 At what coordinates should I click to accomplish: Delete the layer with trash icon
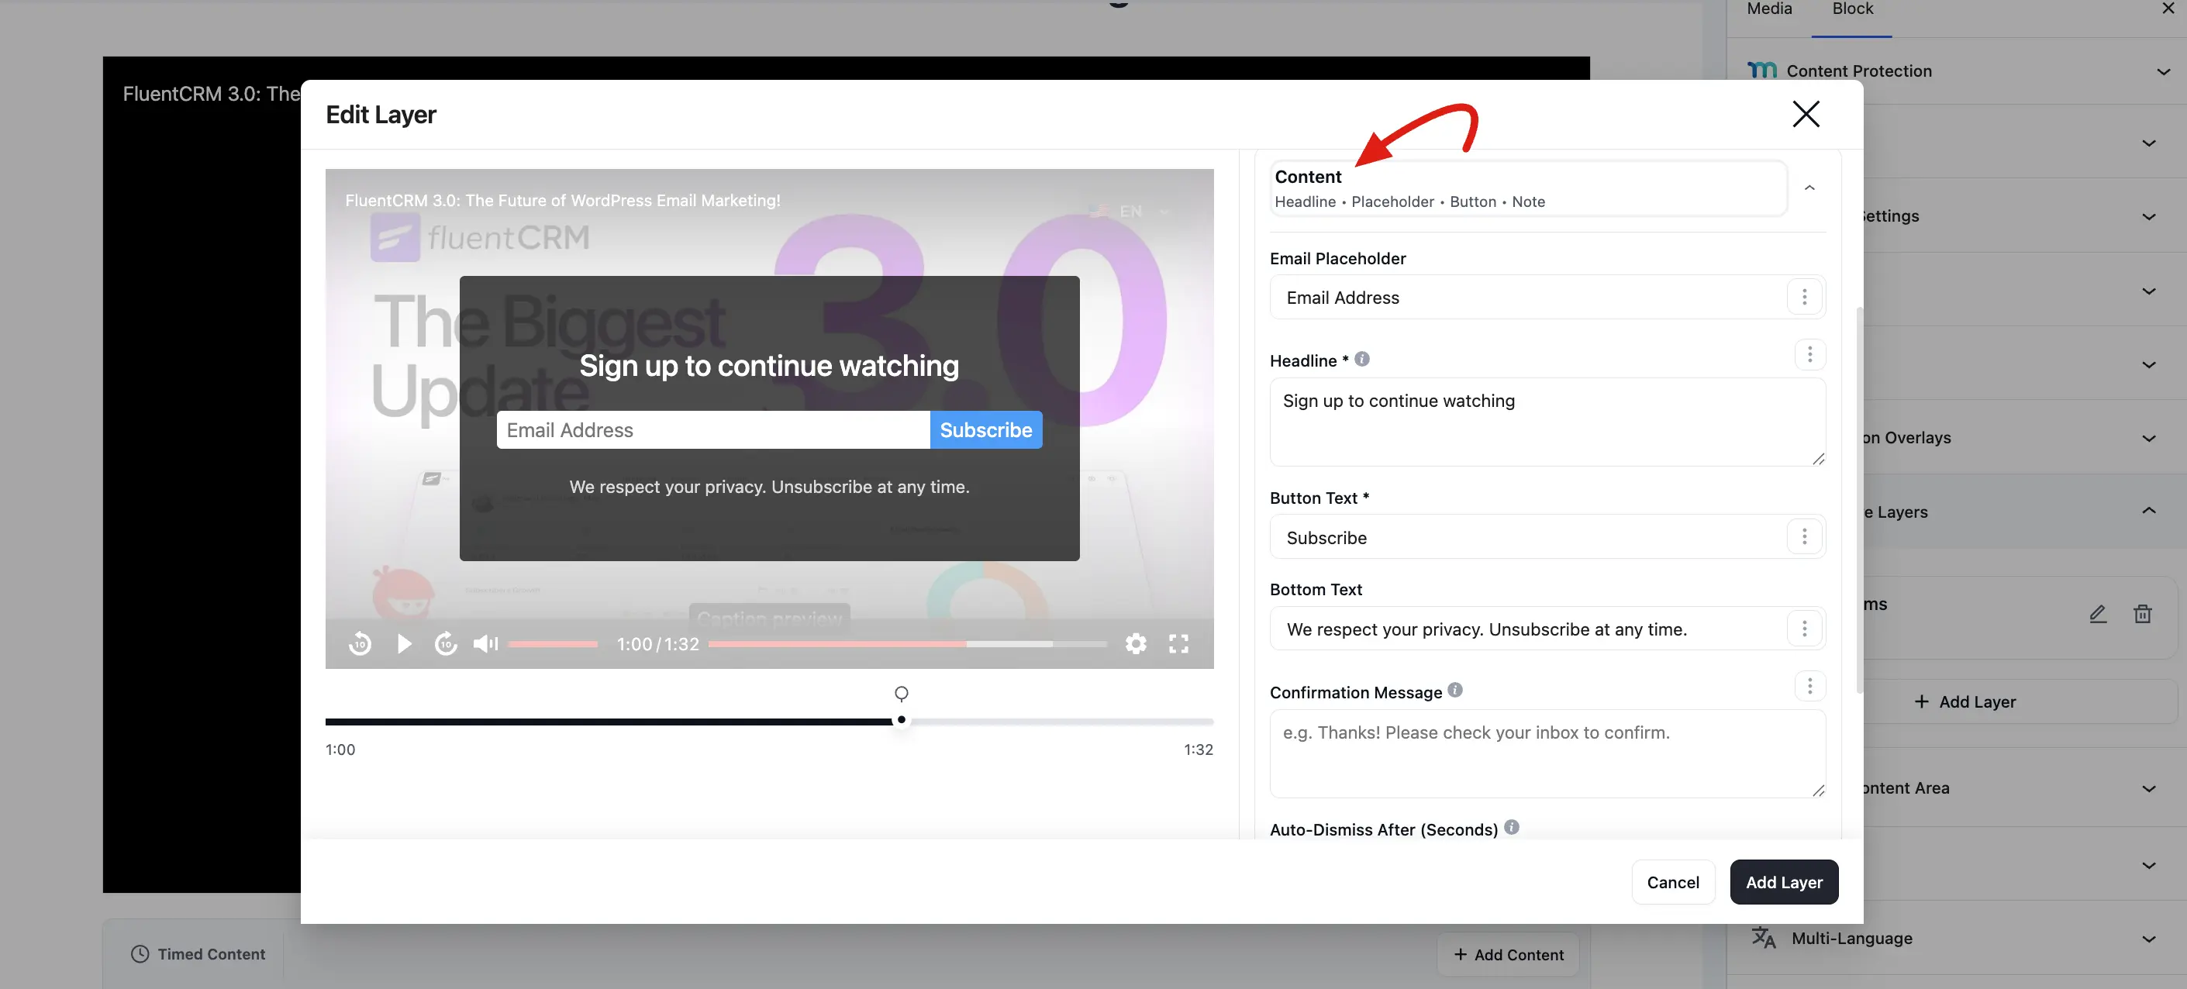point(2143,614)
